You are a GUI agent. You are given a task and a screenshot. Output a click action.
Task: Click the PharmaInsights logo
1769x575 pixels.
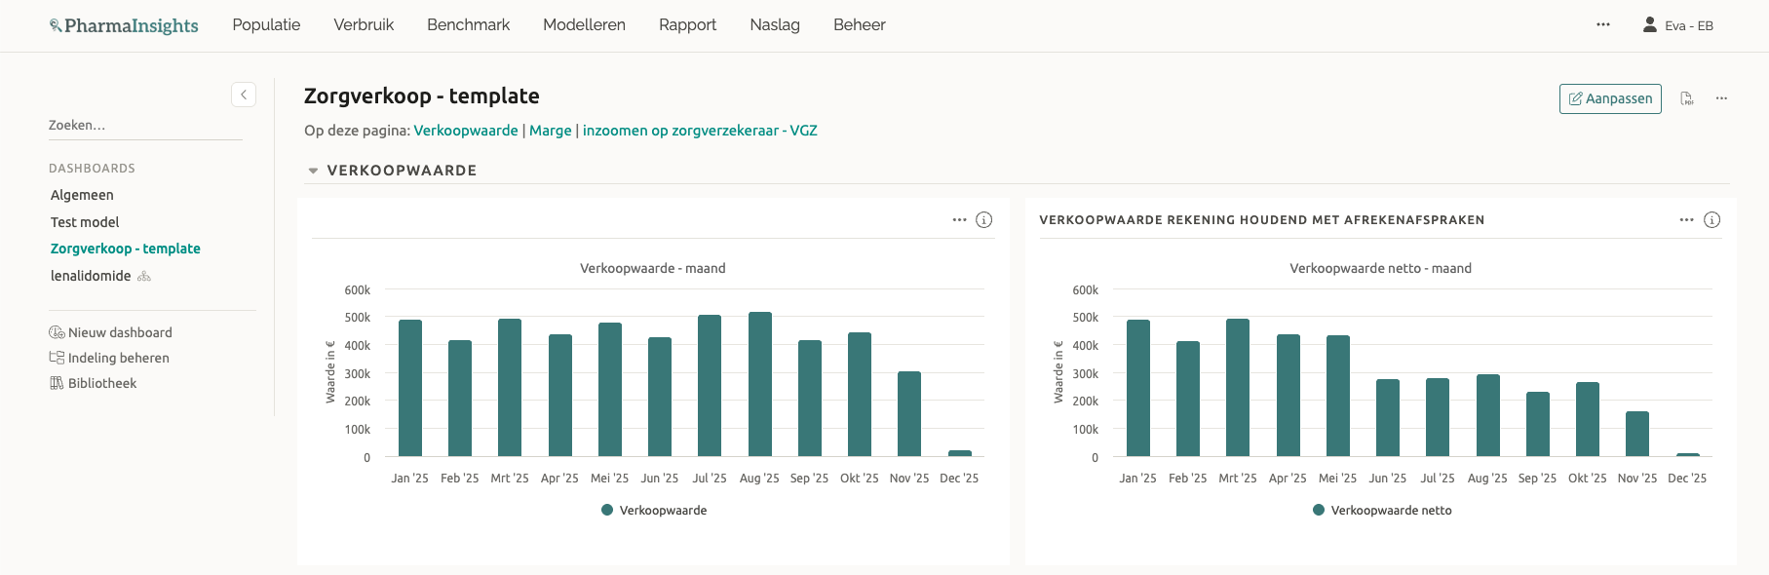click(124, 25)
